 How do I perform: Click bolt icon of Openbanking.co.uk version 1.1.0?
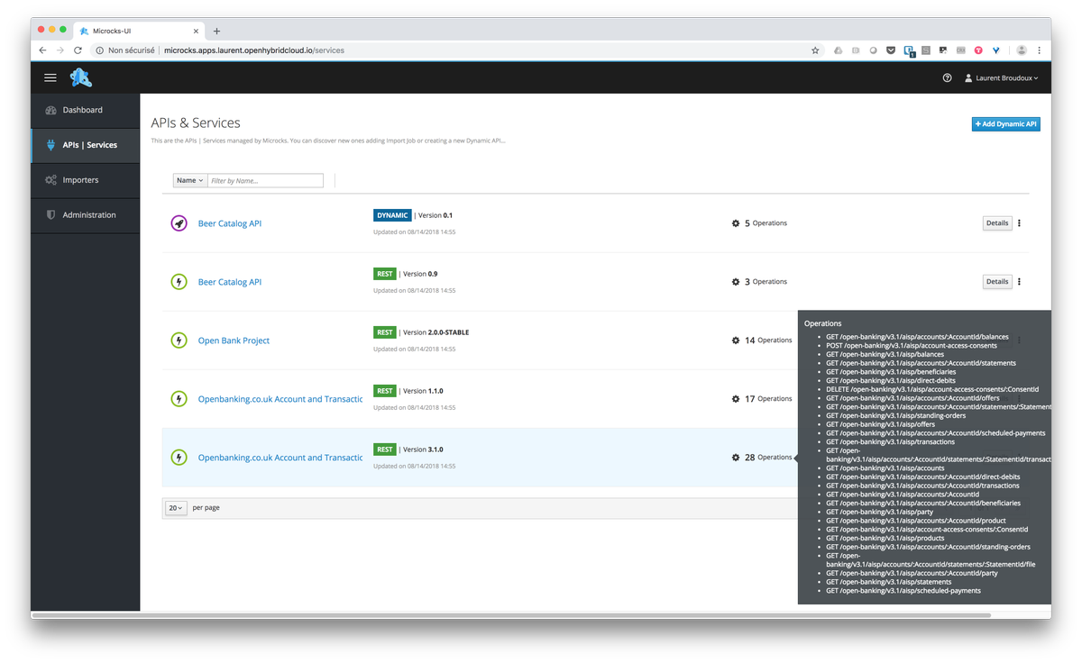(x=179, y=399)
